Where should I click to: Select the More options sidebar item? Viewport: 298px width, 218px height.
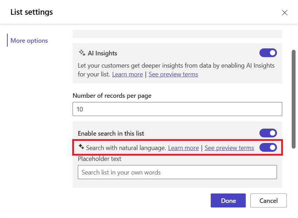29,40
